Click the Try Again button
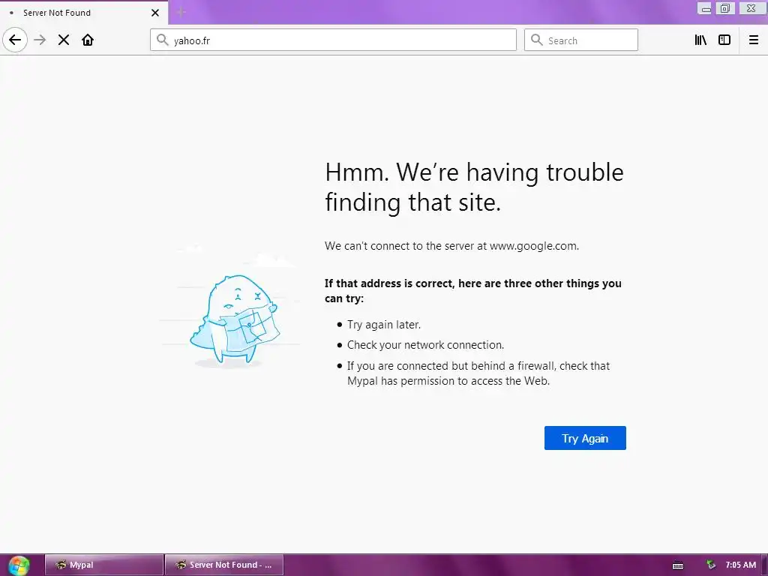The width and height of the screenshot is (768, 576). point(585,438)
